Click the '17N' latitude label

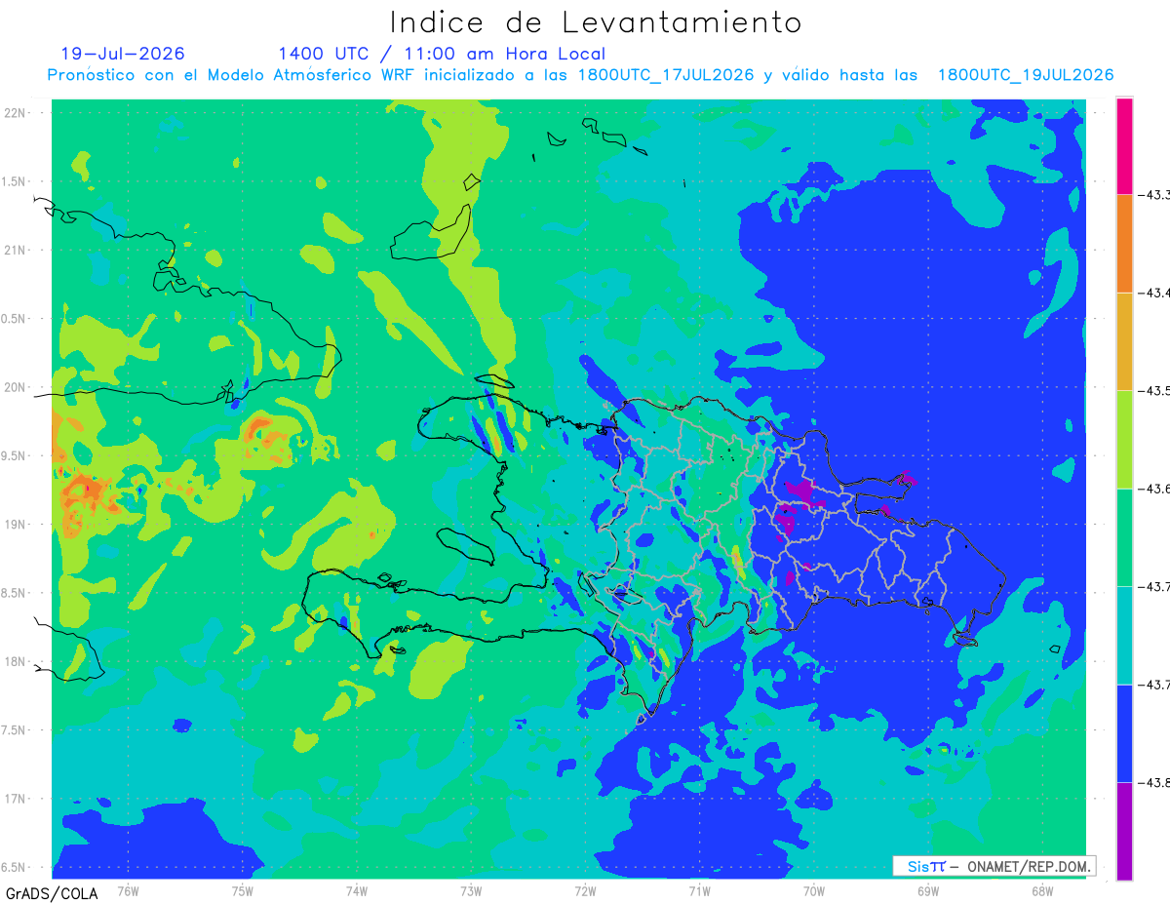pyautogui.click(x=16, y=799)
